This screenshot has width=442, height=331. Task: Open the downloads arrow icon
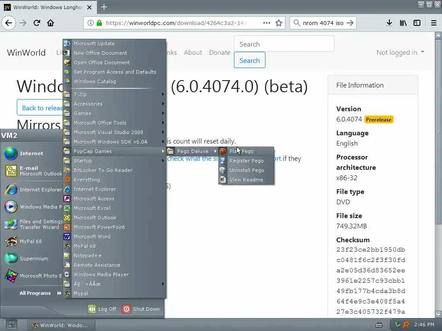point(389,23)
